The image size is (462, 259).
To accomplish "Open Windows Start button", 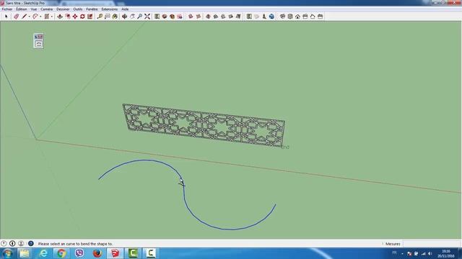I will point(7,253).
